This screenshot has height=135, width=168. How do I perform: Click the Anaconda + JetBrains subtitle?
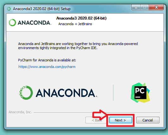click(75, 24)
